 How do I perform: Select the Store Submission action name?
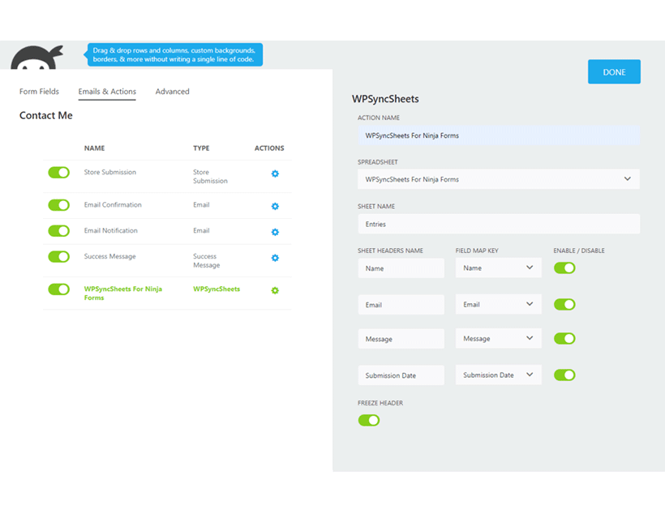pos(109,172)
